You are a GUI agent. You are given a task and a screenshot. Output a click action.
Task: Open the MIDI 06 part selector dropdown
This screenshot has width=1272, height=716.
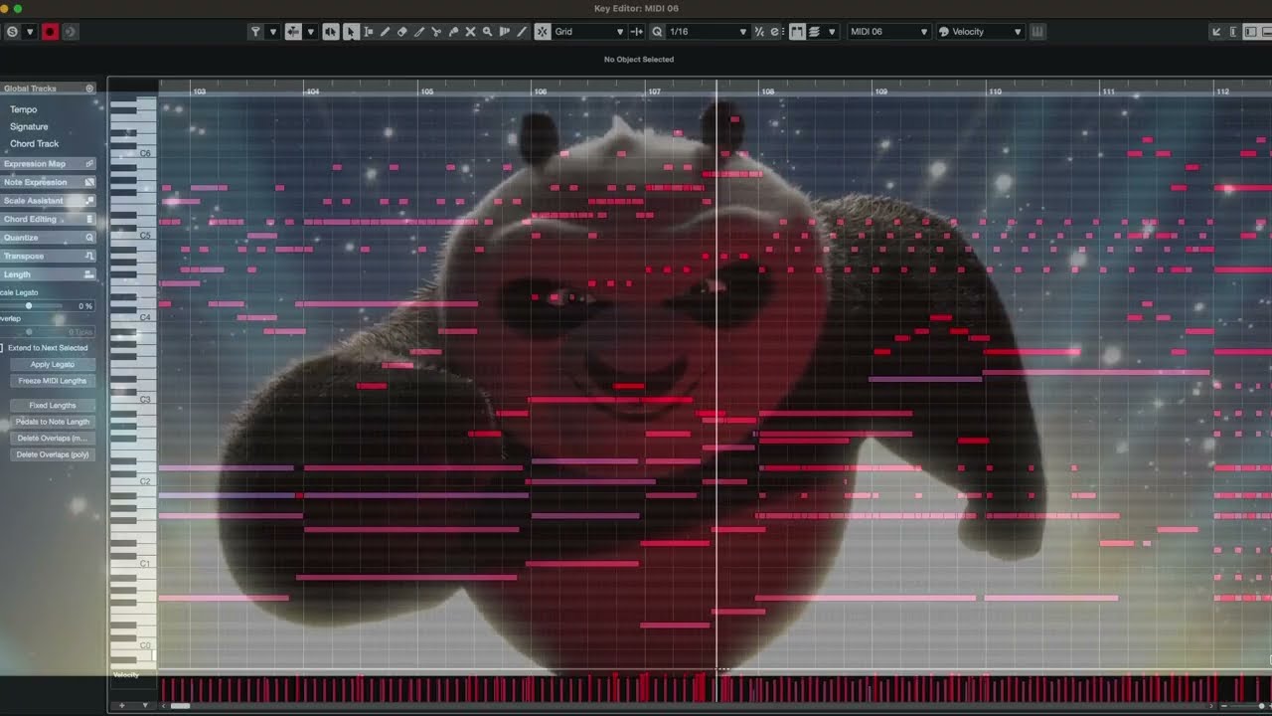coord(889,32)
